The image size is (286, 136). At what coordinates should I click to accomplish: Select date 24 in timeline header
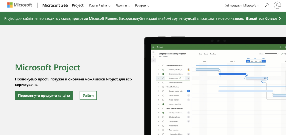(x=256, y=61)
